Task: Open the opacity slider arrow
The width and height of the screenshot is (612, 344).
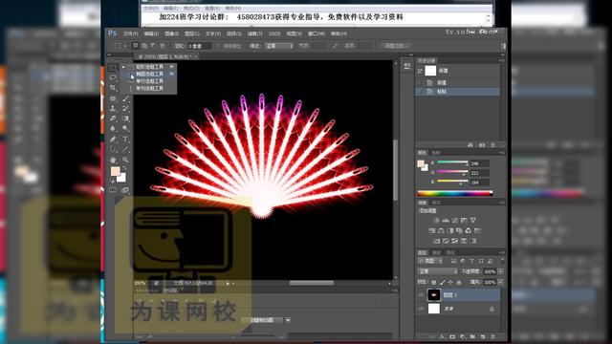Action: point(501,271)
